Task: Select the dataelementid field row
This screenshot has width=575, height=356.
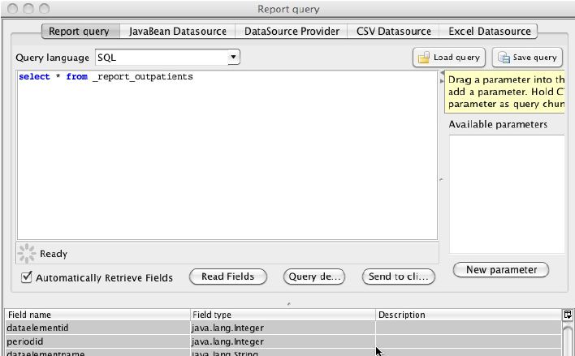Action: click(x=283, y=328)
